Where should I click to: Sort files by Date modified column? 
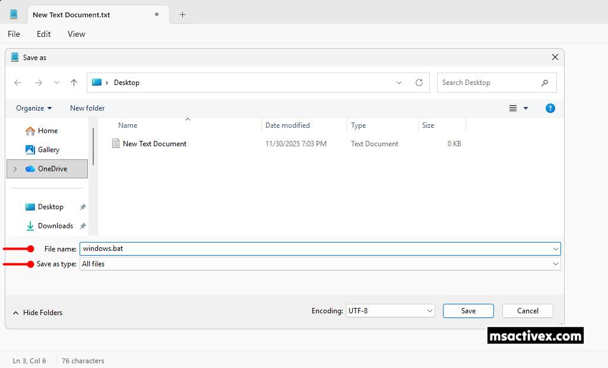tap(287, 125)
